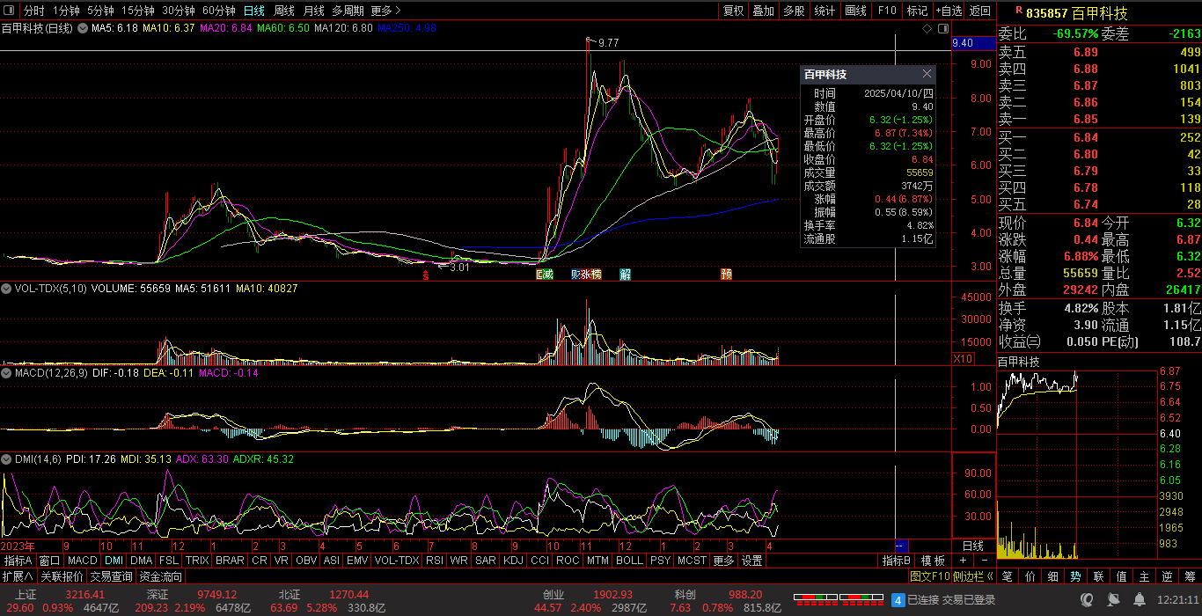This screenshot has height=616, width=1202.
Task: Collapse the 侧边栏 sidebar
Action: pos(973,576)
